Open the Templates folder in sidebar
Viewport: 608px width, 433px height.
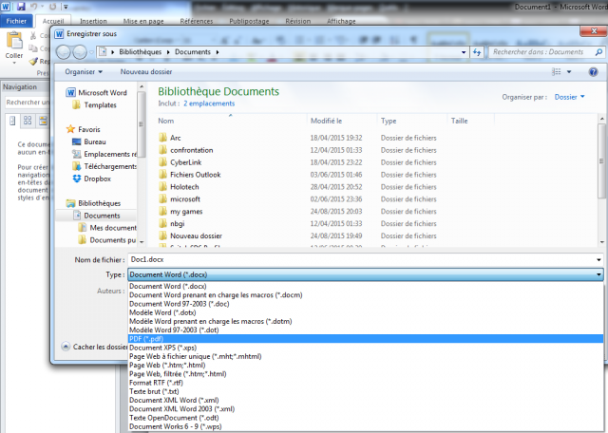click(94, 105)
